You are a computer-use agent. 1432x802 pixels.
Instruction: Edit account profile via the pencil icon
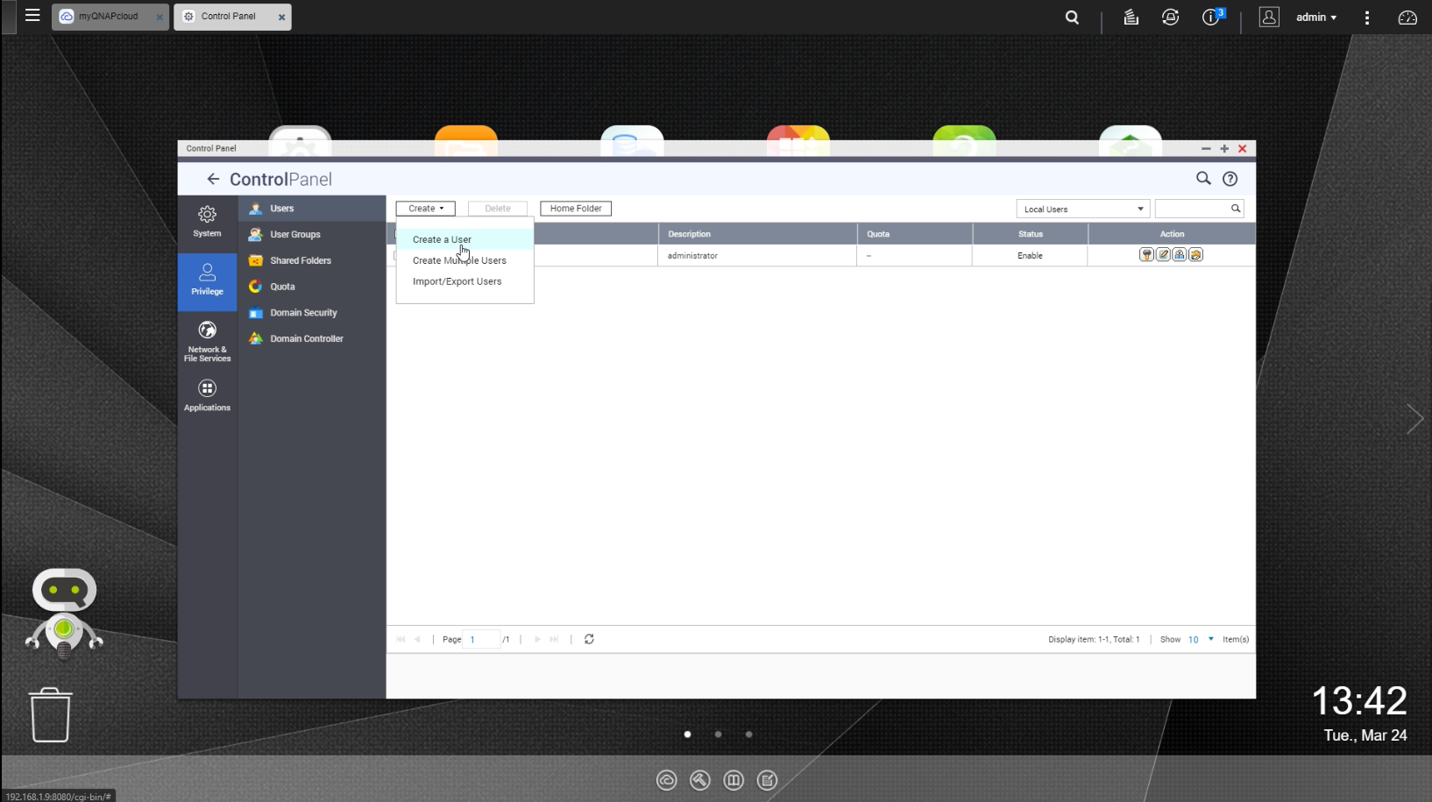1163,255
